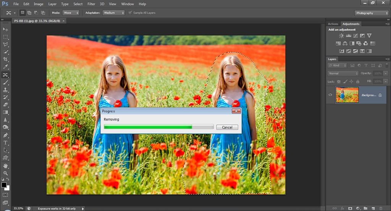391x211 pixels.
Task: Select the Clone Stamp tool
Action: (x=5, y=90)
